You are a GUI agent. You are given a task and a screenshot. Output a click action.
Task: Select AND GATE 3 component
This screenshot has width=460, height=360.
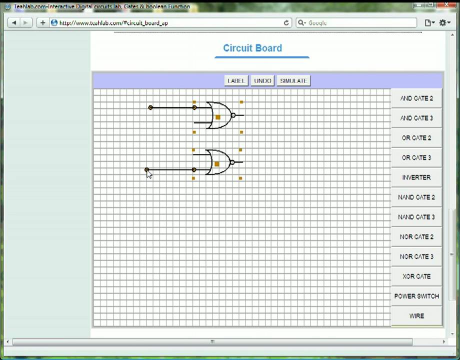[x=416, y=118]
